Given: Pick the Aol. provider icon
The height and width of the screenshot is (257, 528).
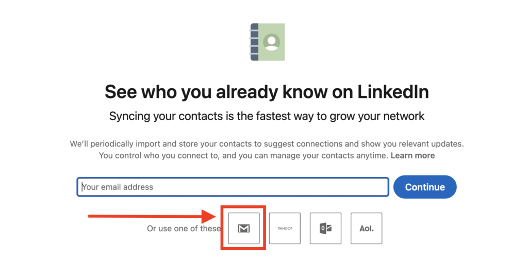Looking at the screenshot, I should coord(366,228).
